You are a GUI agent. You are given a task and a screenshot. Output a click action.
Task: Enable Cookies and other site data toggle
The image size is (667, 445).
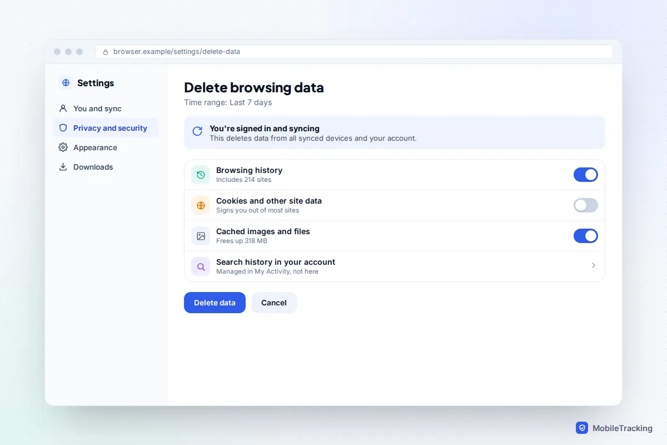(586, 205)
